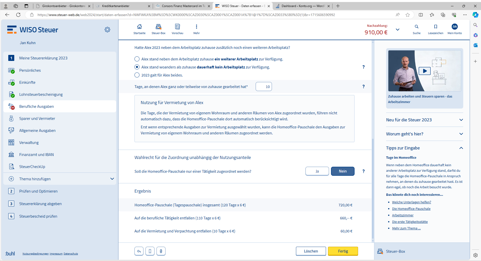
Task: Open SteuerCheckUp in sidebar
Action: pyautogui.click(x=60, y=167)
